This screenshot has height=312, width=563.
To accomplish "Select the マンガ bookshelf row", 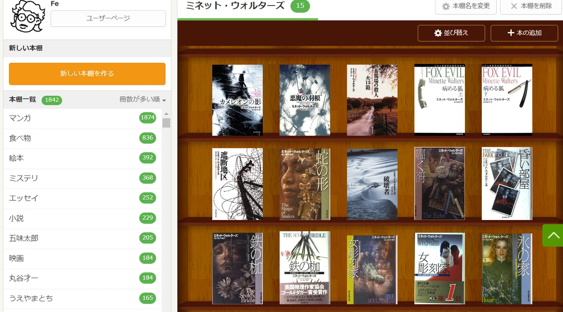I will [x=82, y=118].
